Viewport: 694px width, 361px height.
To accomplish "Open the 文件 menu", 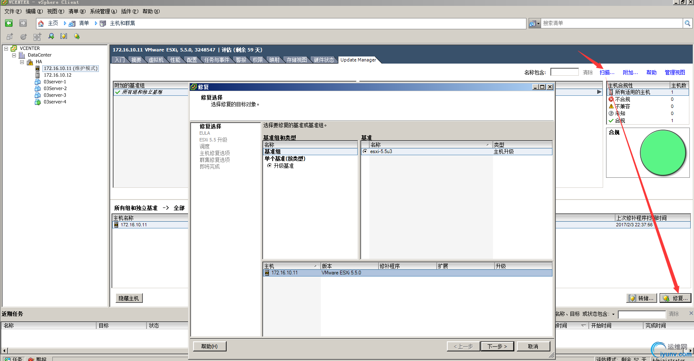I will (x=13, y=11).
